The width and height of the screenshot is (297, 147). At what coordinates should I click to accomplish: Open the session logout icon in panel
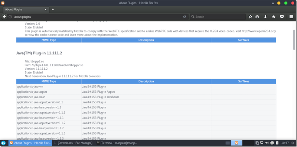[293, 143]
